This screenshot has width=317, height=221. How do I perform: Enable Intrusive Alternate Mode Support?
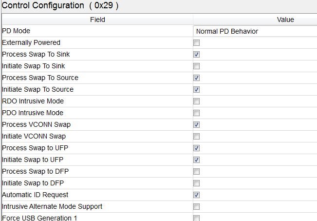(197, 207)
